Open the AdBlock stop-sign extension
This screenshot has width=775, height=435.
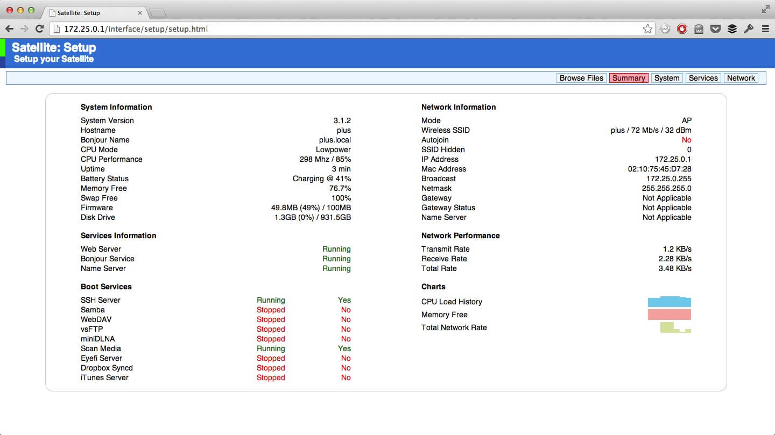click(x=682, y=29)
